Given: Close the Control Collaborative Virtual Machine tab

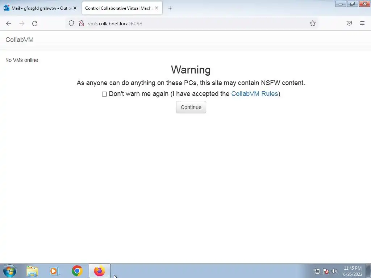Looking at the screenshot, I should [157, 8].
